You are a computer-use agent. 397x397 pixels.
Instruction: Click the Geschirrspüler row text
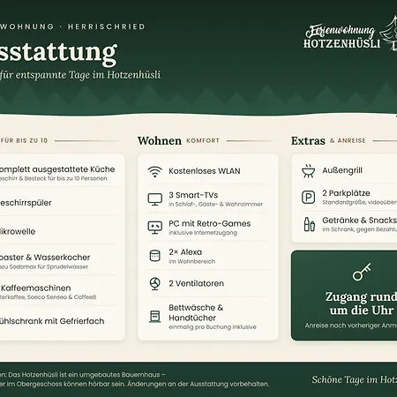click(26, 203)
